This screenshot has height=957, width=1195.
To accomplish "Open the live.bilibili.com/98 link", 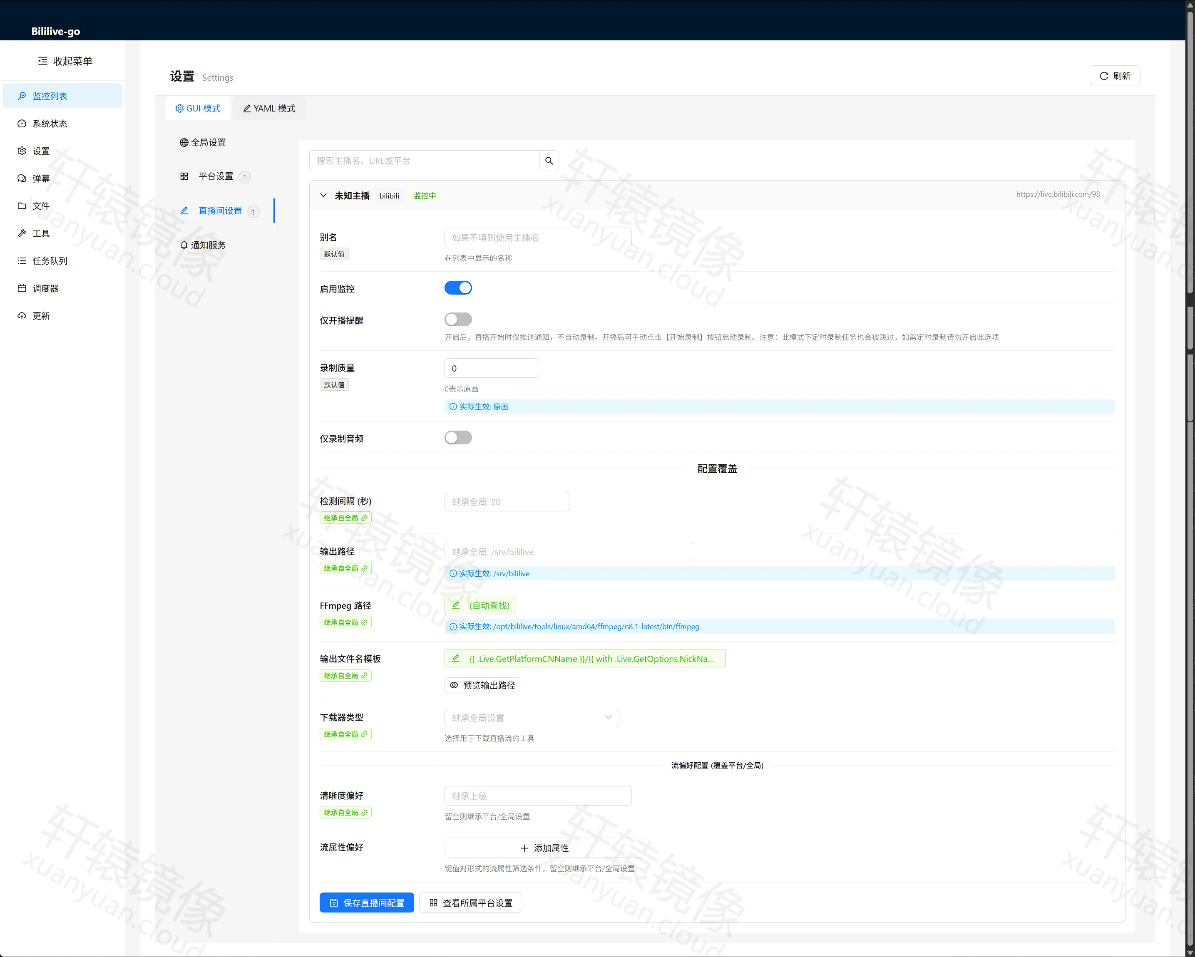I will pyautogui.click(x=1058, y=194).
